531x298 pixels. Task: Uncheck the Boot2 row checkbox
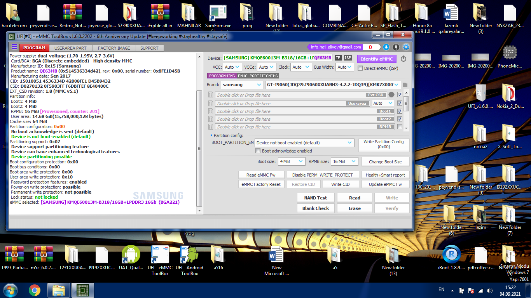(400, 119)
